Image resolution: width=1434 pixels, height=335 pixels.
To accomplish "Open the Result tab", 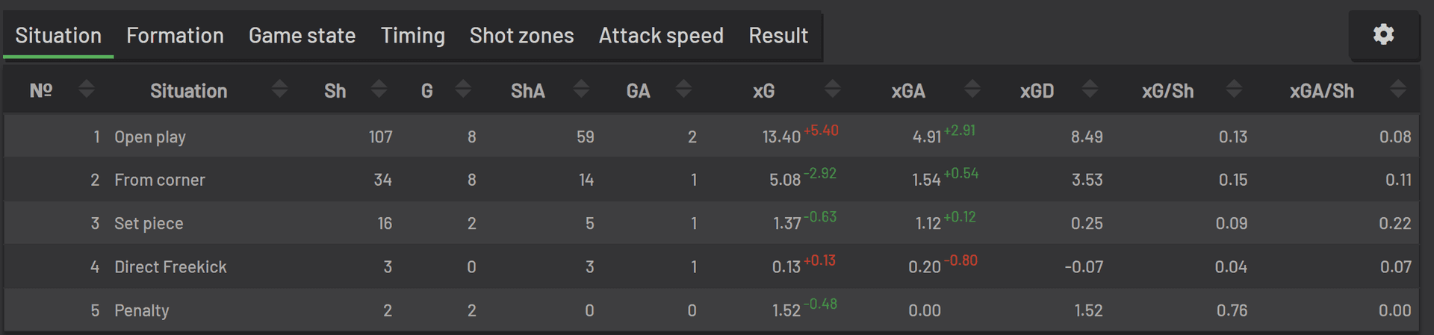I will [778, 36].
